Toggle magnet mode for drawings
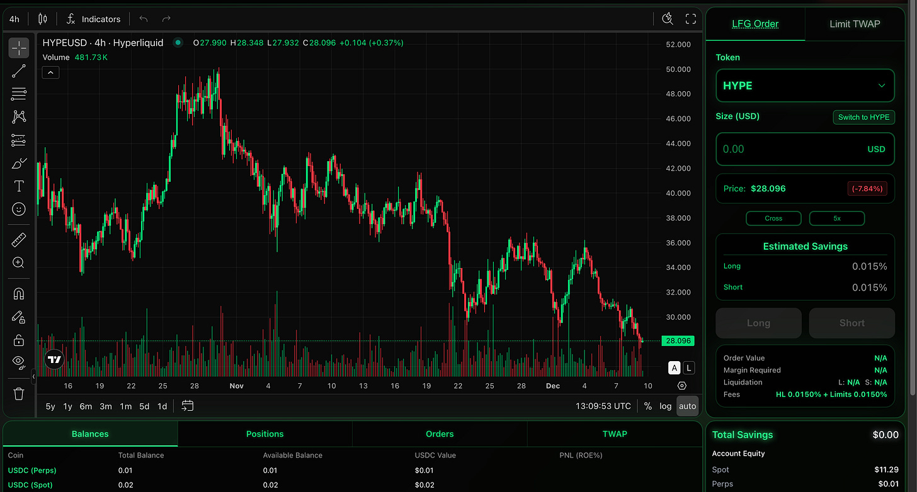 pos(19,294)
